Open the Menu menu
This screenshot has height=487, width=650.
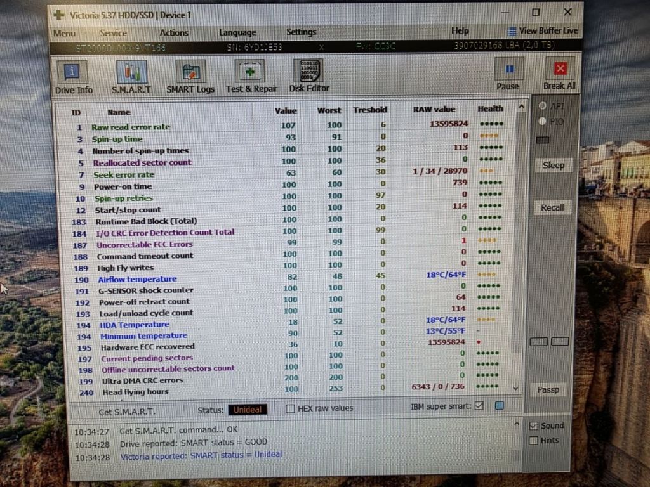[64, 33]
